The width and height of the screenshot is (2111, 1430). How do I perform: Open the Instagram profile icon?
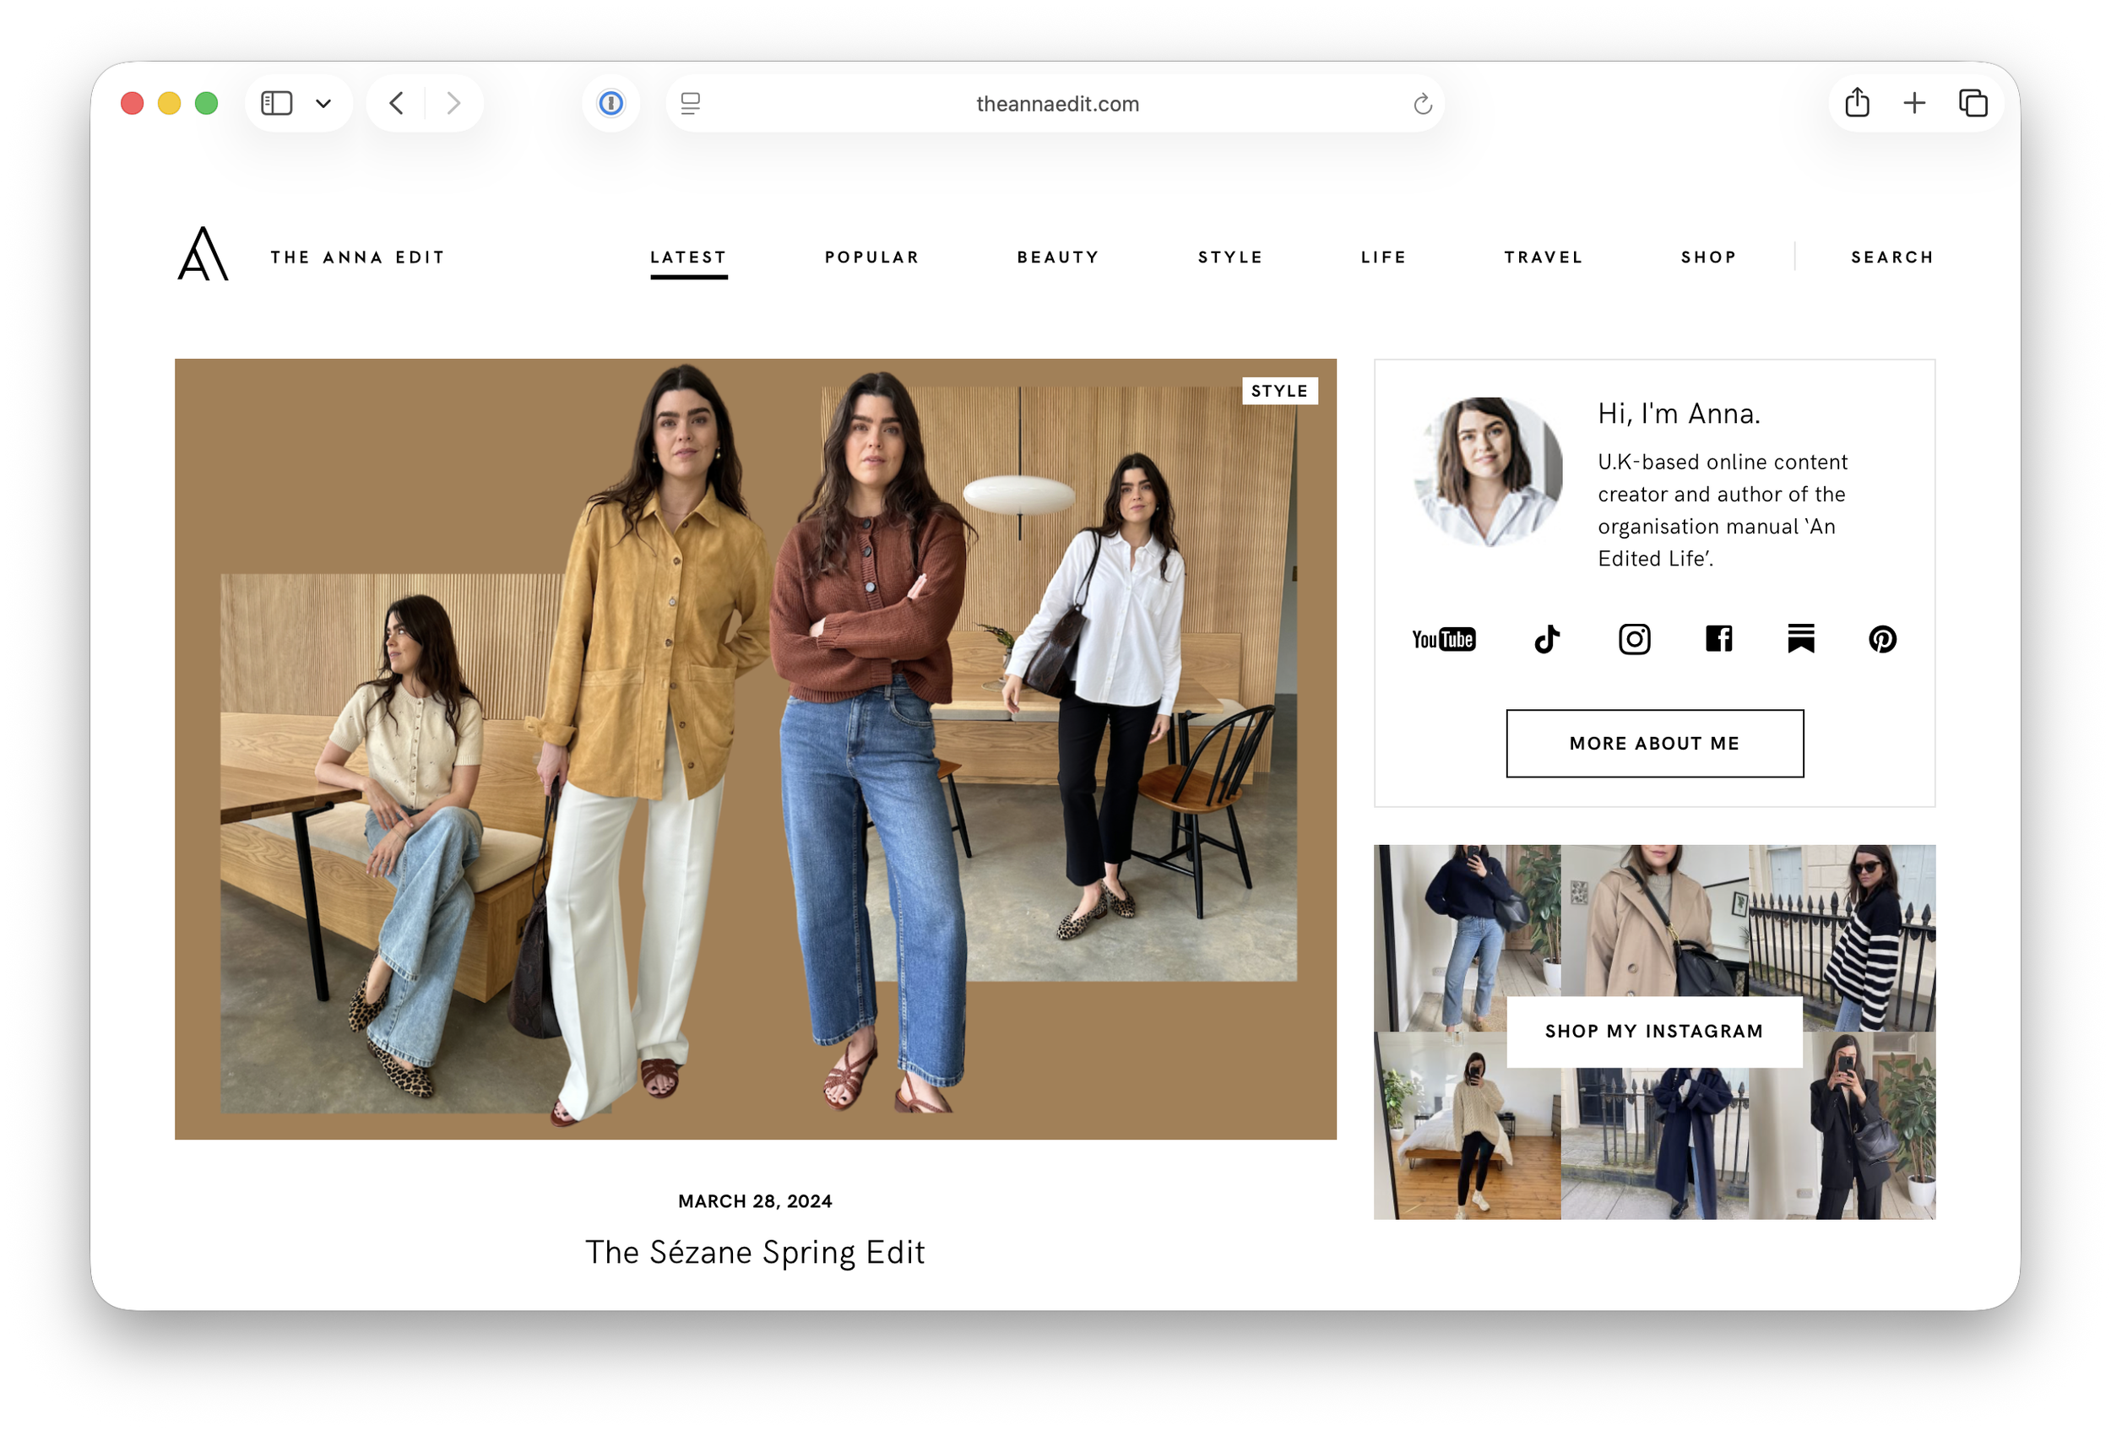[x=1633, y=640]
